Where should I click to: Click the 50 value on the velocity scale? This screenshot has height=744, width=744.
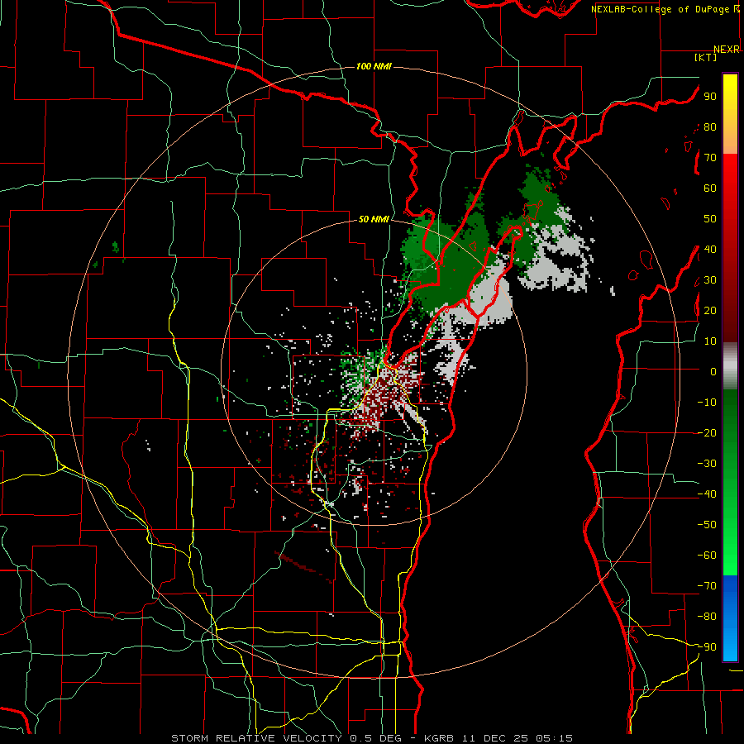point(710,219)
